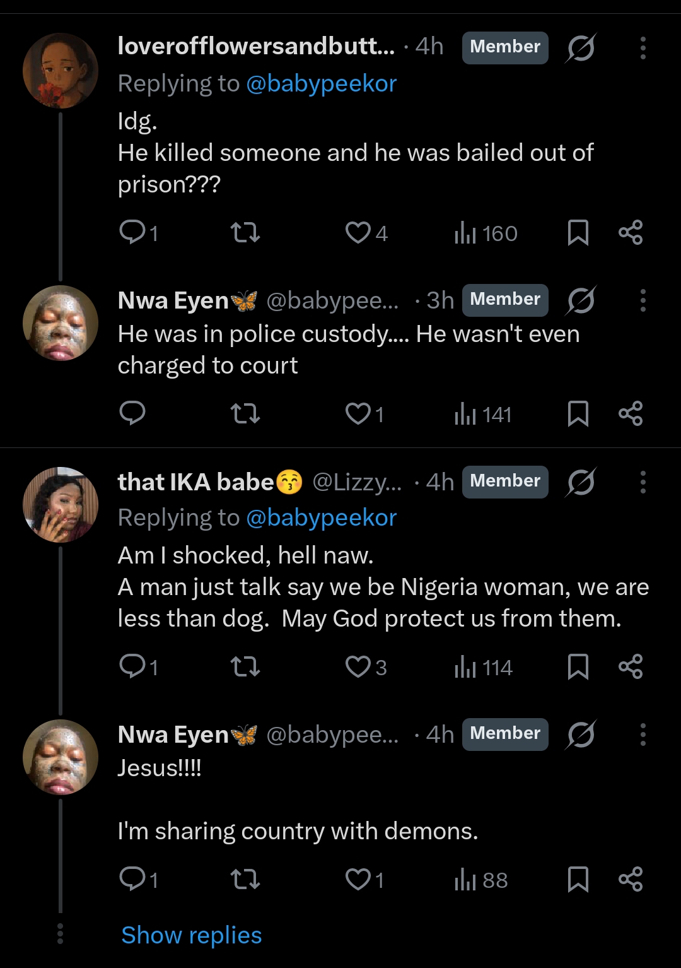Like that IKA babe's tweet with 3 likes
The width and height of the screenshot is (681, 968).
click(358, 667)
